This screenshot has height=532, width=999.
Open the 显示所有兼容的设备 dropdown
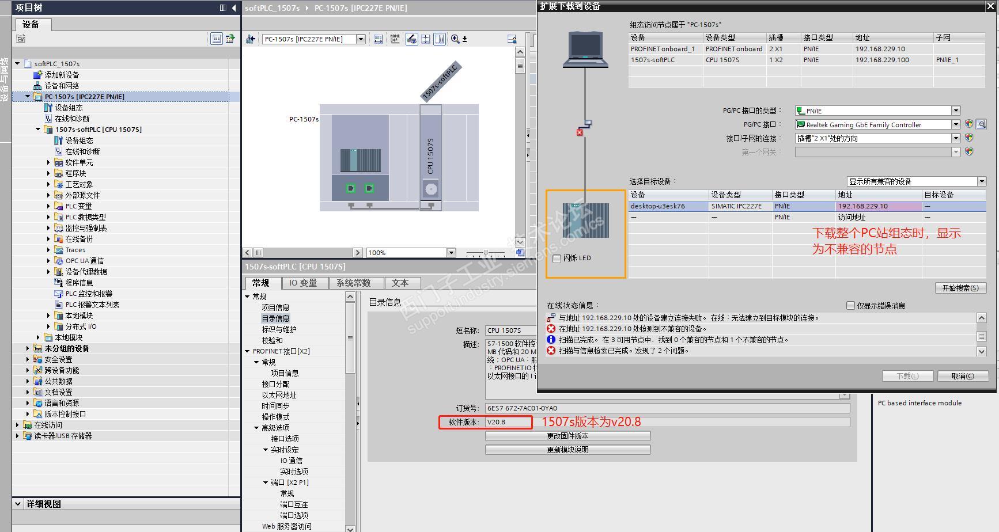(x=982, y=181)
